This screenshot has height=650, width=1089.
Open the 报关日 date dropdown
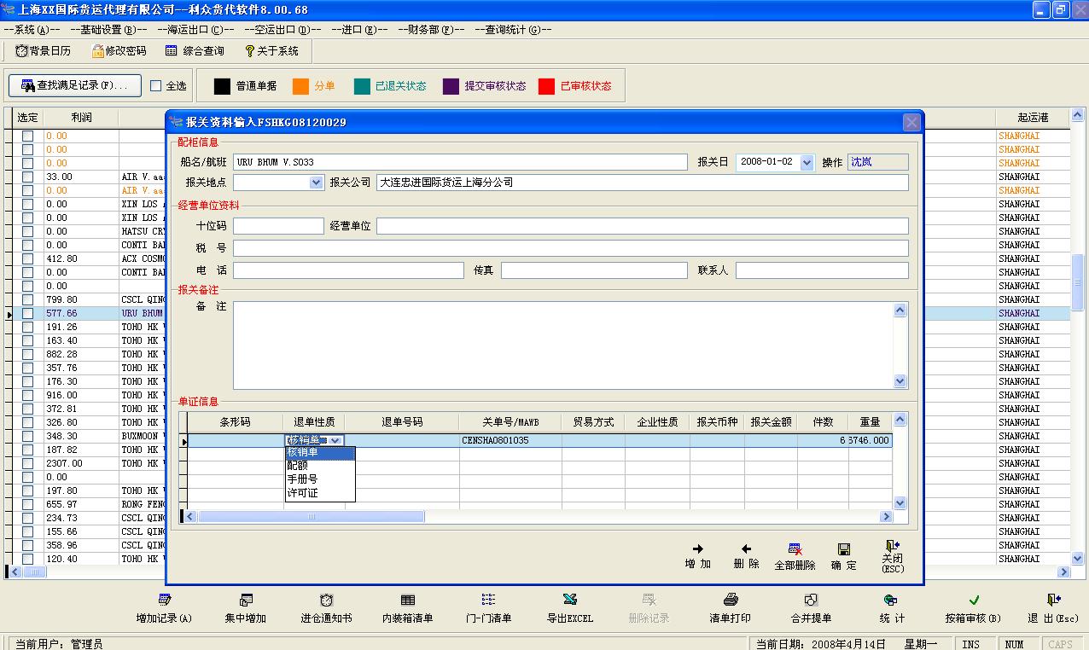click(x=807, y=162)
